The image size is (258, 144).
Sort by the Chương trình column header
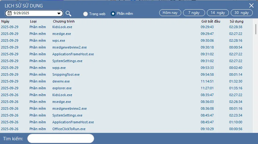tap(64, 21)
